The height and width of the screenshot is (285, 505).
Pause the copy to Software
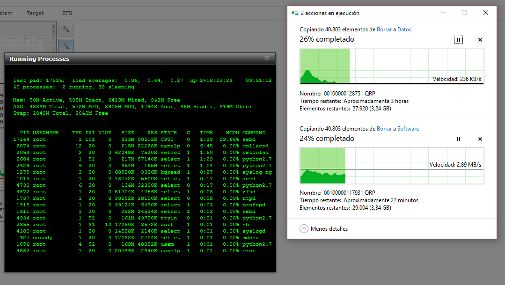point(458,139)
